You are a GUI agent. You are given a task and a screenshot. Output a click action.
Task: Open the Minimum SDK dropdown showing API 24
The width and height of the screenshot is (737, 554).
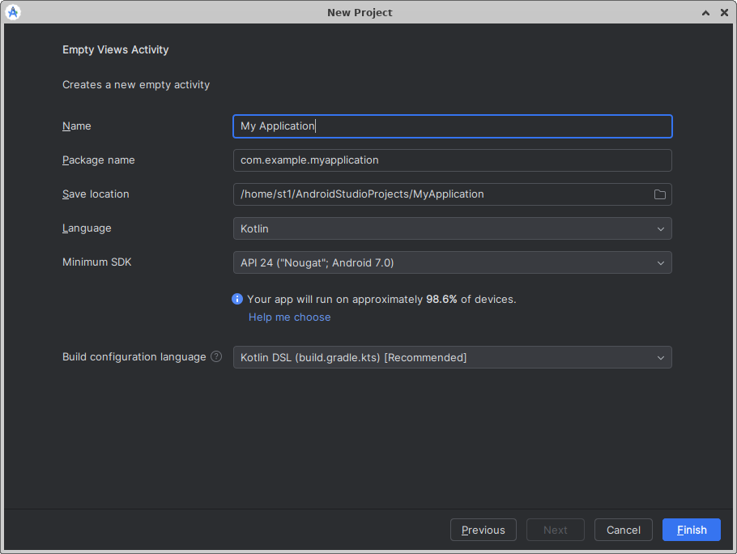[x=452, y=262]
